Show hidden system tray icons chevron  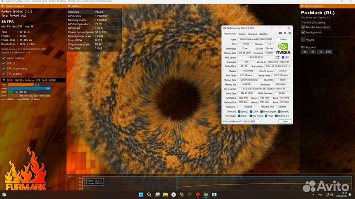[x=314, y=195]
